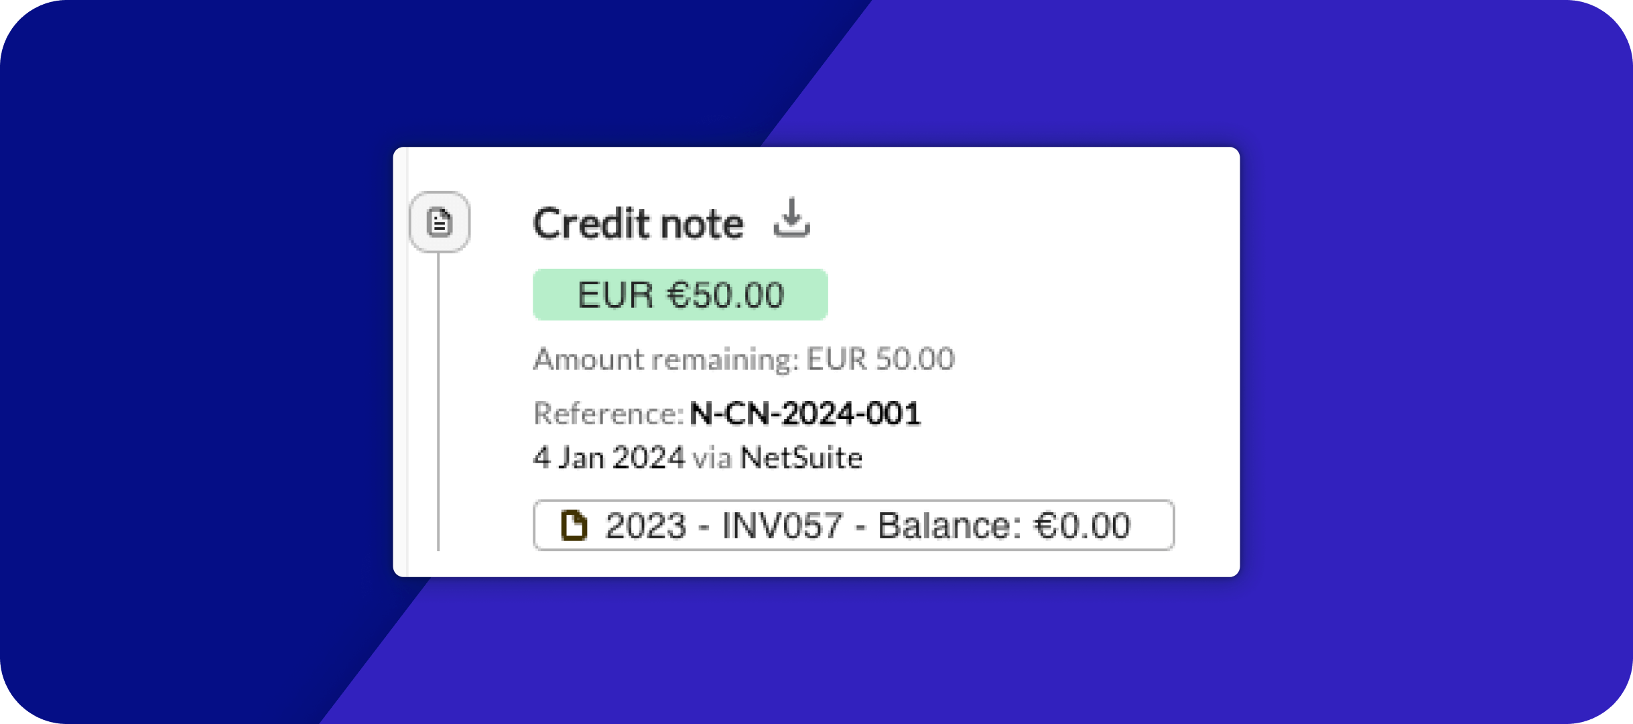The image size is (1633, 724).
Task: Click the reference number N-CN-2024-001
Action: (805, 414)
